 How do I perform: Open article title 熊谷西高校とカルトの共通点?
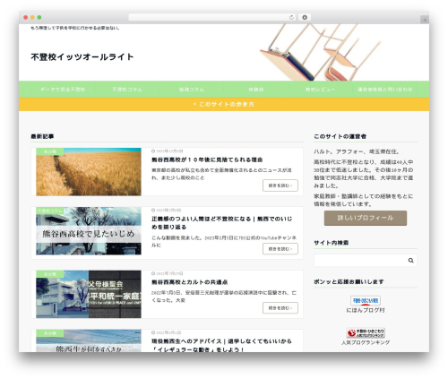(189, 282)
